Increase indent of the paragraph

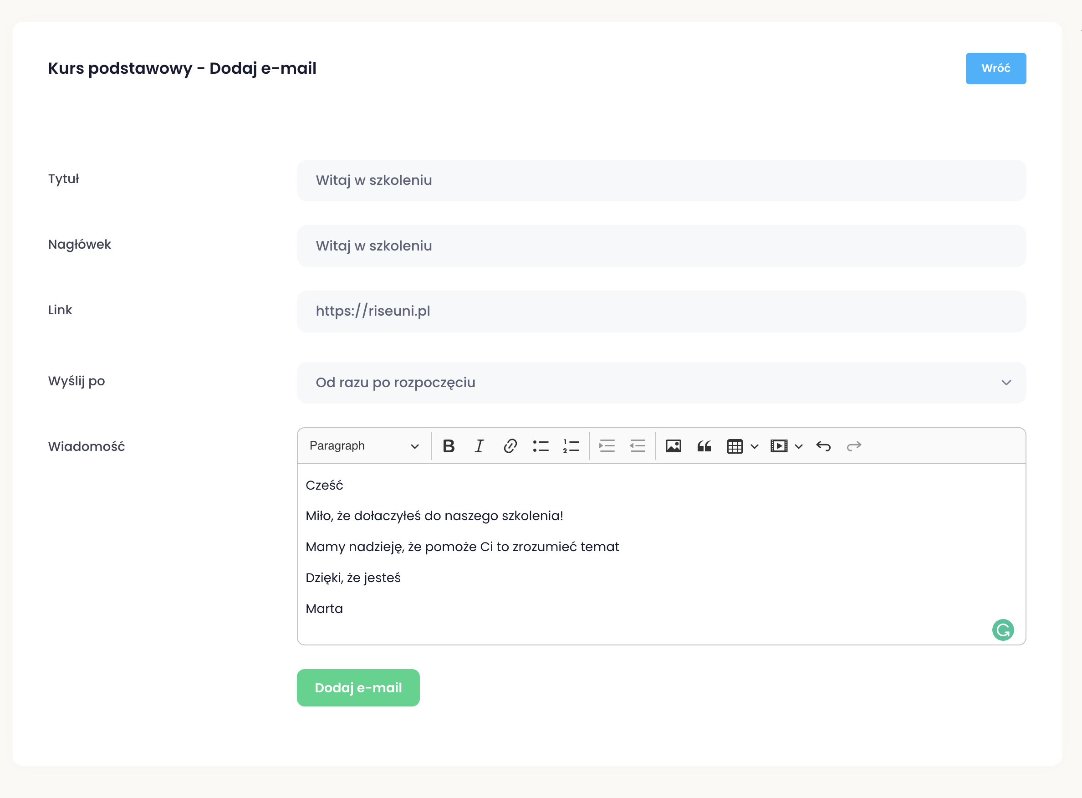[x=607, y=446]
